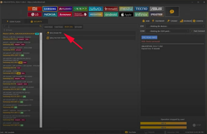Select Samsung A01 Core from model list
207x134 pixels.
tap(9, 39)
